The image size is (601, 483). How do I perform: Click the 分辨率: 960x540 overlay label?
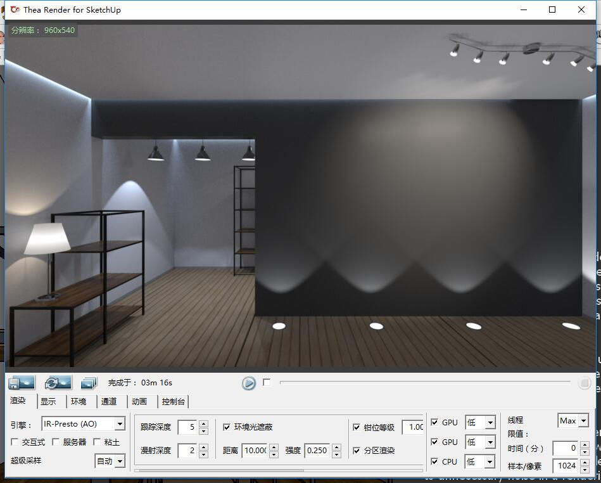coord(43,30)
